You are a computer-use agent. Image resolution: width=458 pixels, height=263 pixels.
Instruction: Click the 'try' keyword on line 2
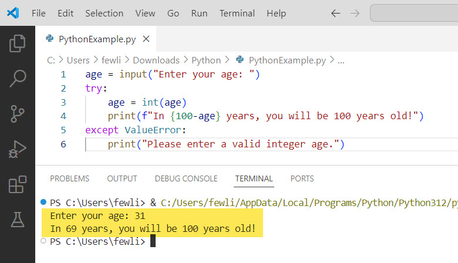tap(93, 89)
